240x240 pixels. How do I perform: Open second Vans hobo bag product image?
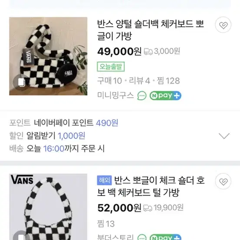[x=48, y=207]
